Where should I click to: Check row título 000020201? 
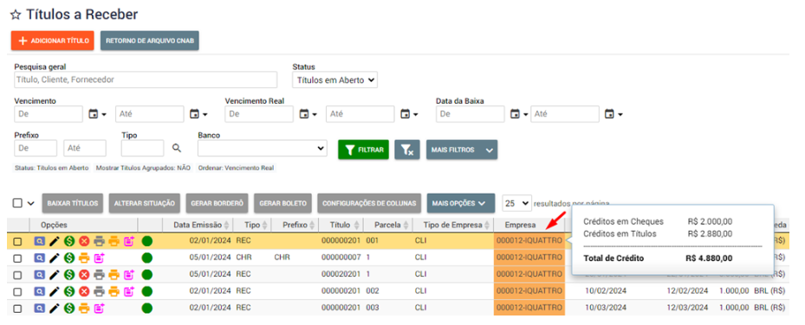coord(17,275)
